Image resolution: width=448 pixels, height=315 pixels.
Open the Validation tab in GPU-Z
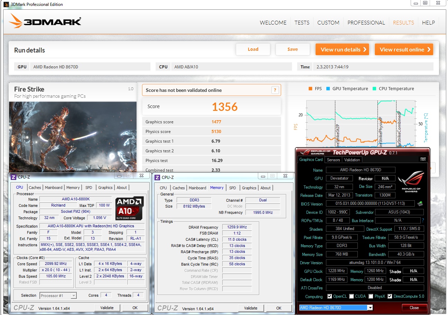(352, 160)
